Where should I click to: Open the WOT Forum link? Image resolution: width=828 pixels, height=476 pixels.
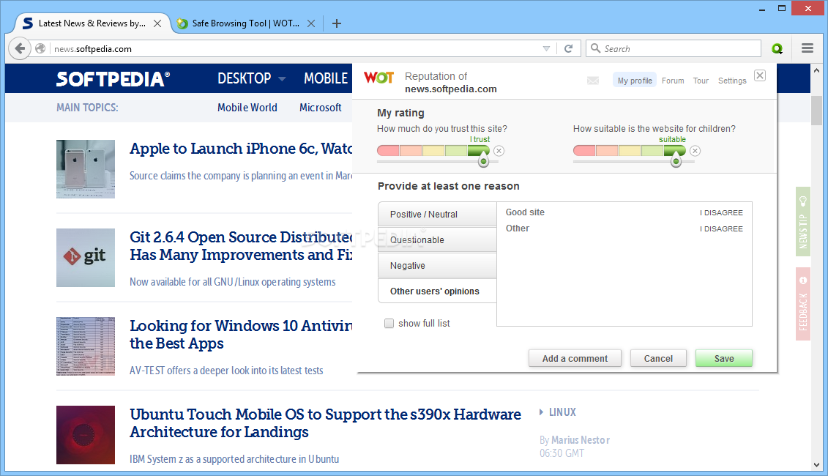pos(673,81)
